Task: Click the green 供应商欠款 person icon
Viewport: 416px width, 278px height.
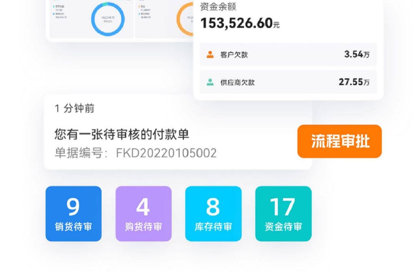Action: [210, 82]
